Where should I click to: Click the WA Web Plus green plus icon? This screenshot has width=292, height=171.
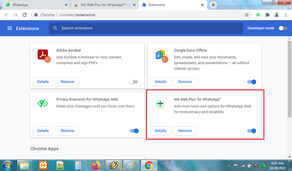click(x=160, y=103)
